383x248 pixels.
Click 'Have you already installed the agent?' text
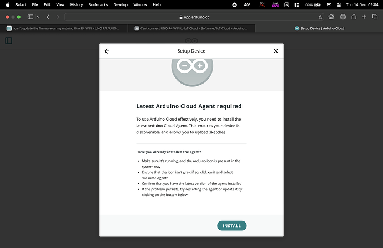(x=169, y=152)
